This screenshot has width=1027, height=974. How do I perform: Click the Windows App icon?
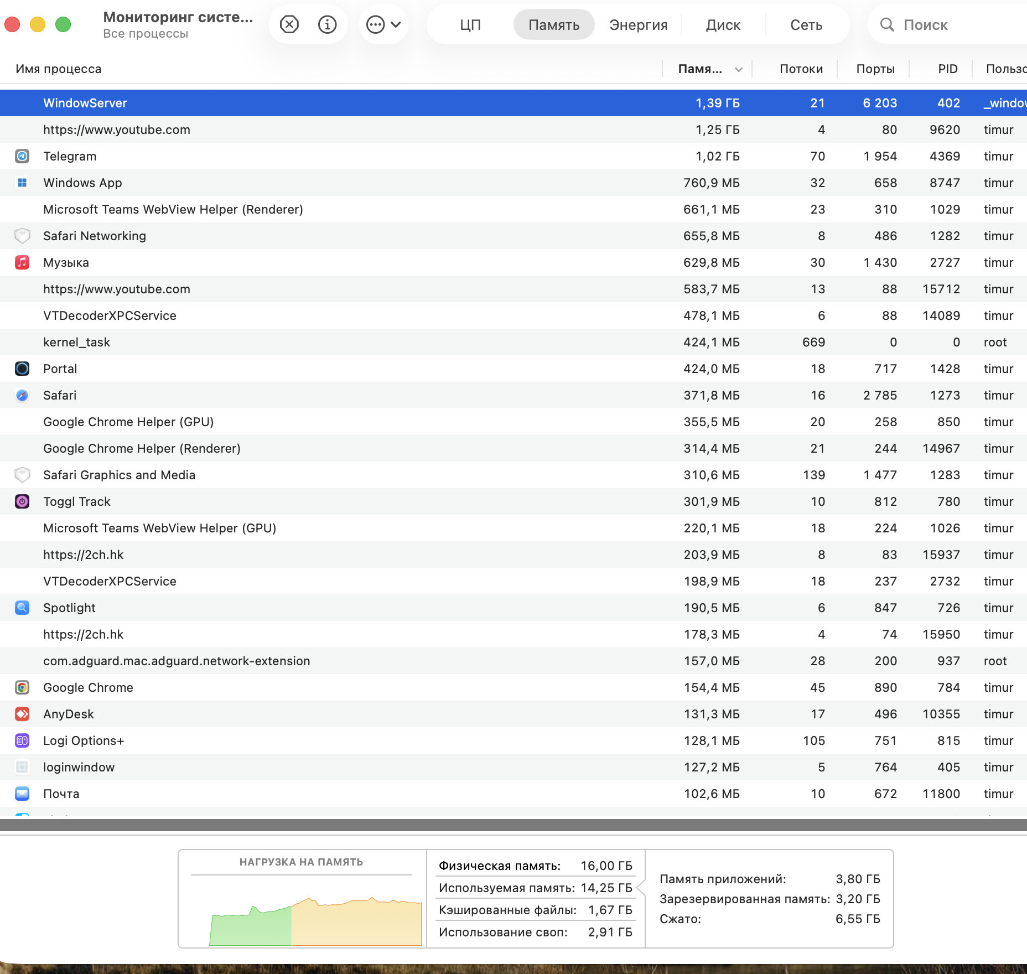(x=22, y=183)
